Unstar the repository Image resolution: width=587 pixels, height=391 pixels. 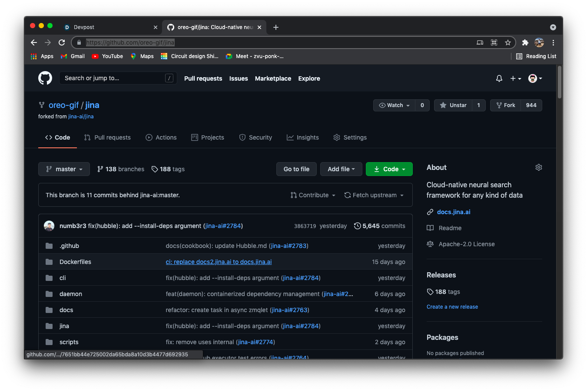[x=453, y=105]
